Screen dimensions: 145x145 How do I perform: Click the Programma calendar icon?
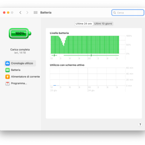pyautogui.click(x=8, y=83)
